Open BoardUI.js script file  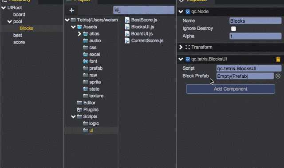pyautogui.click(x=139, y=34)
